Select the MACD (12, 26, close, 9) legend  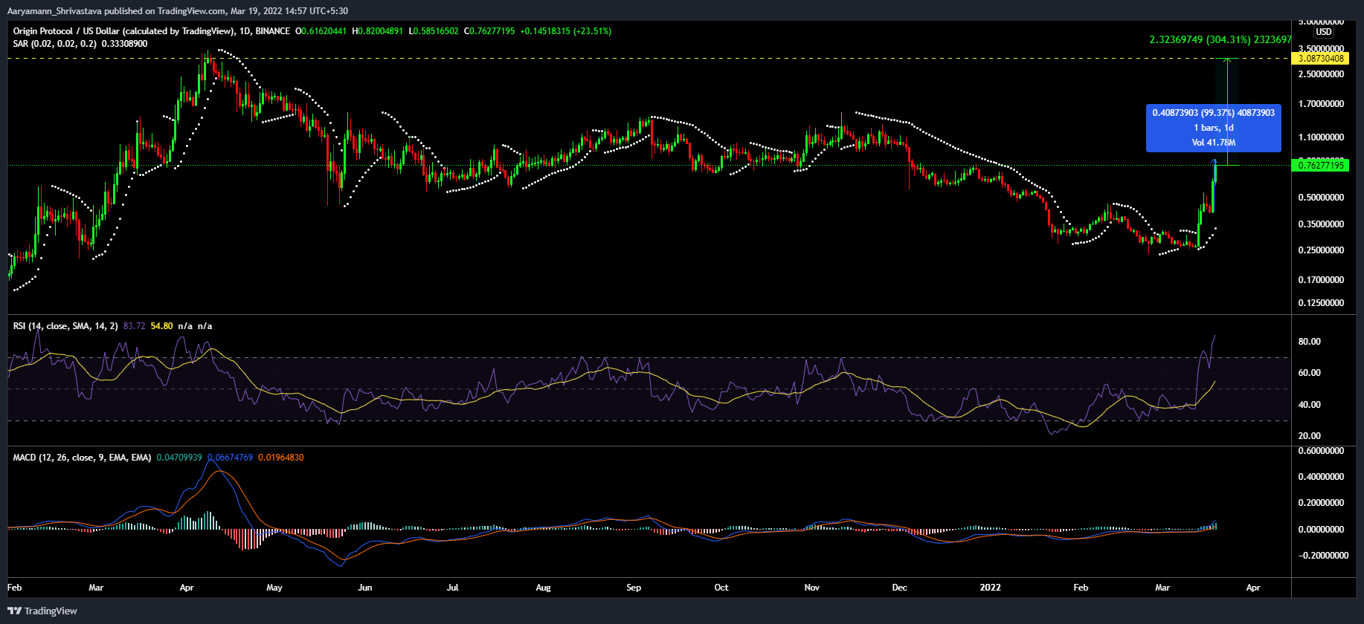(x=82, y=458)
